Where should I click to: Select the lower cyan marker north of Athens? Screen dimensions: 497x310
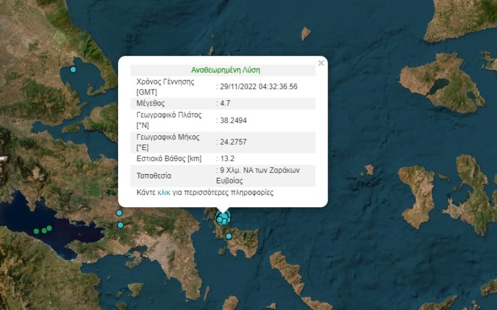pyautogui.click(x=120, y=225)
